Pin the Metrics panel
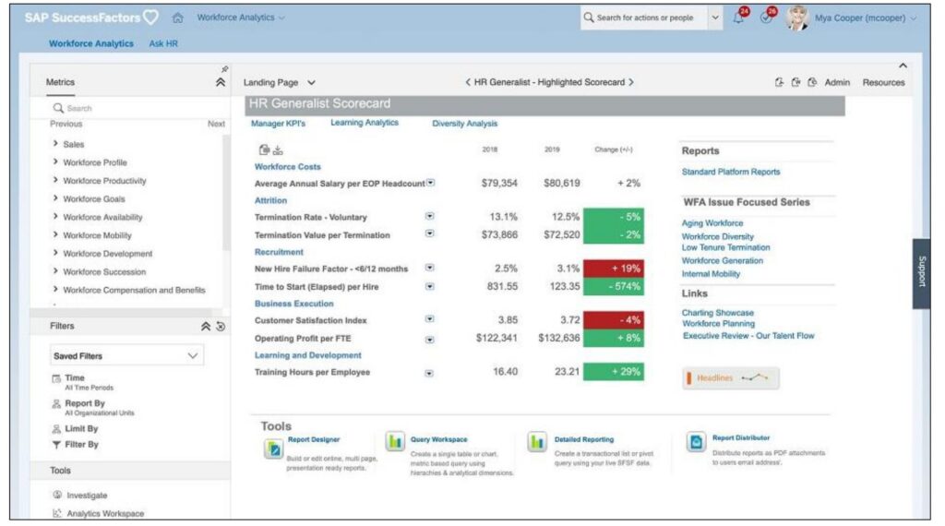 (224, 69)
